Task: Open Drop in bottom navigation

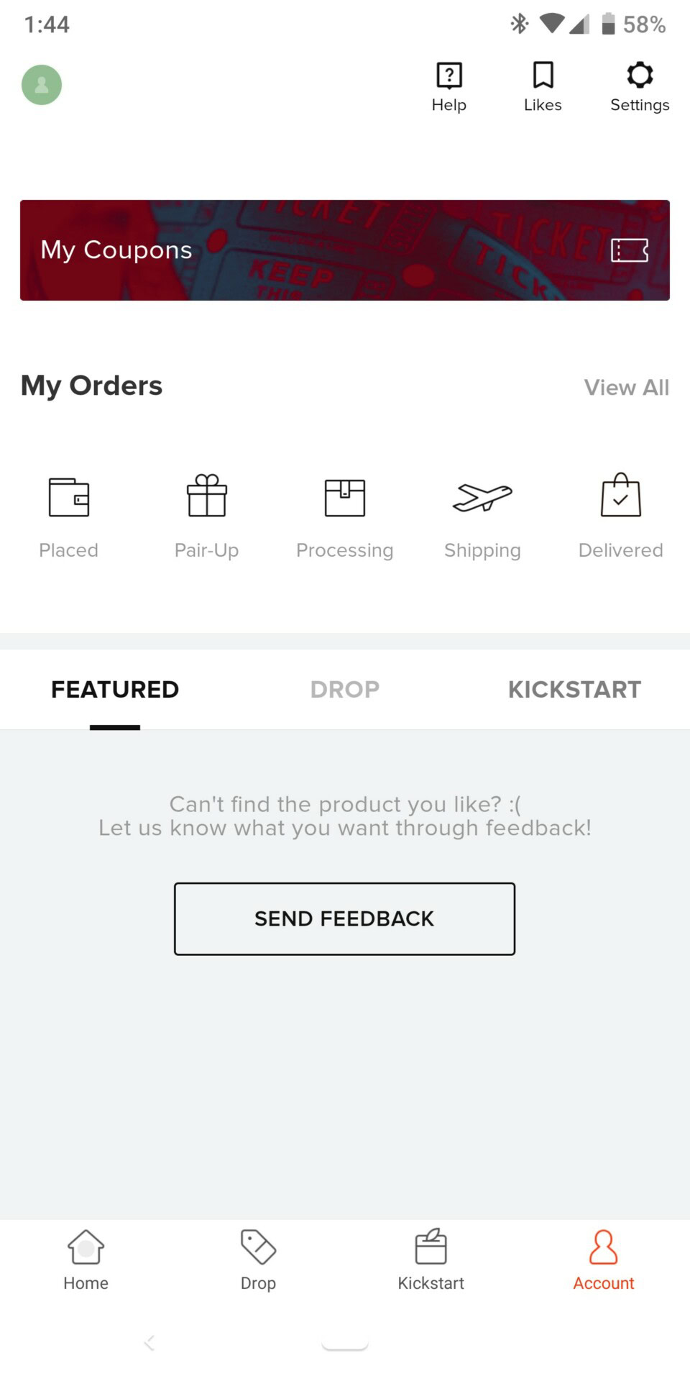Action: click(x=259, y=1259)
